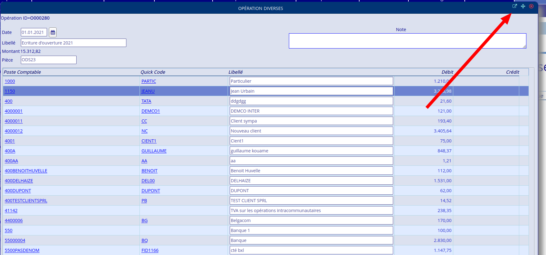
Task: Open account 4000001 link
Action: [x=13, y=111]
